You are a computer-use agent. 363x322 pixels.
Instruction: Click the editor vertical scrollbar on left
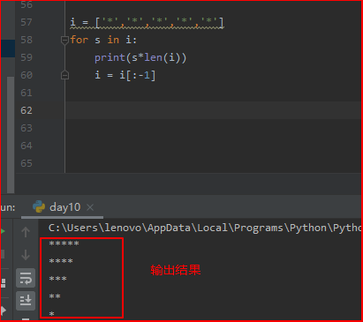11,135
